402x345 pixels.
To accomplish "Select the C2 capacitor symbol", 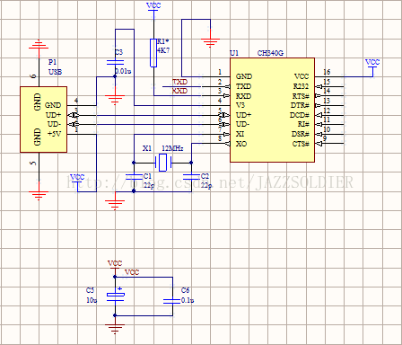I will click(x=191, y=177).
